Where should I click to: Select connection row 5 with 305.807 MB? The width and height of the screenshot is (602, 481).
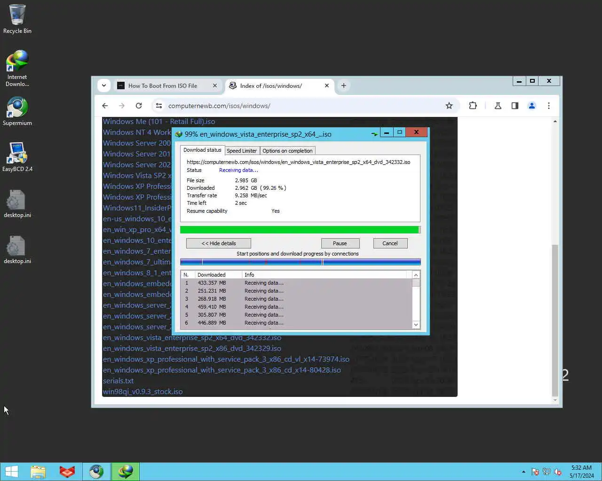coord(296,315)
